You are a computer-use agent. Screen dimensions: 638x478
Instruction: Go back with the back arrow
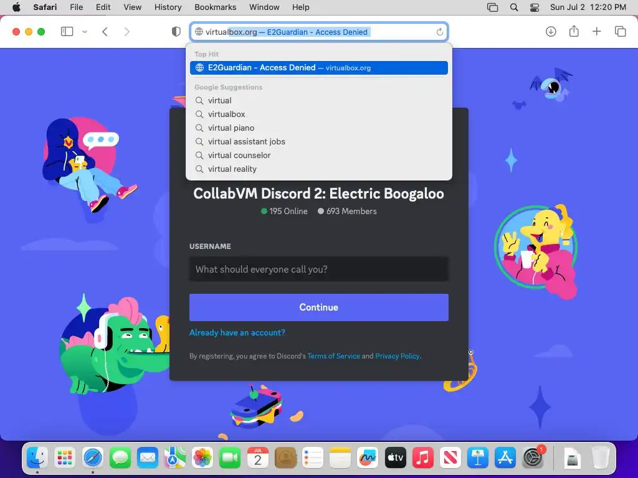[x=105, y=32]
